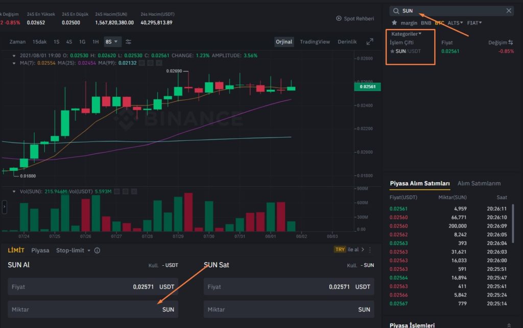Click the trade price 0.02567 at 20:25:14
This screenshot has height=328, width=523.
click(x=398, y=304)
